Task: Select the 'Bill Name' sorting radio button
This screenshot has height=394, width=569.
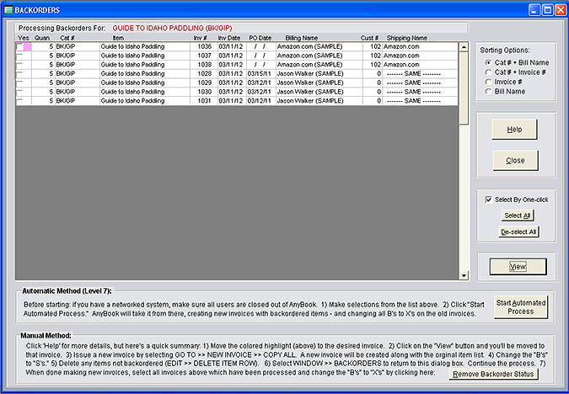Action: point(489,92)
